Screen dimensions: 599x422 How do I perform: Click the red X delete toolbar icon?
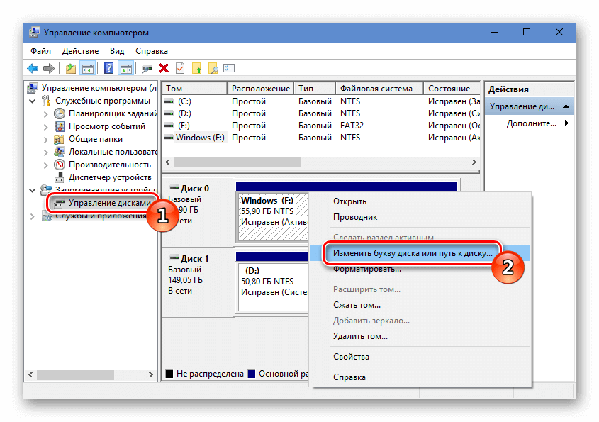(164, 69)
